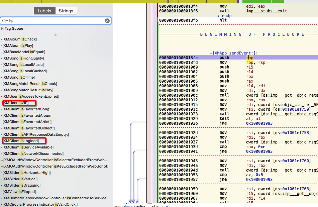318x207 pixels.
Task: Select -[XMSlider isDragging] label
Action: 21,185
